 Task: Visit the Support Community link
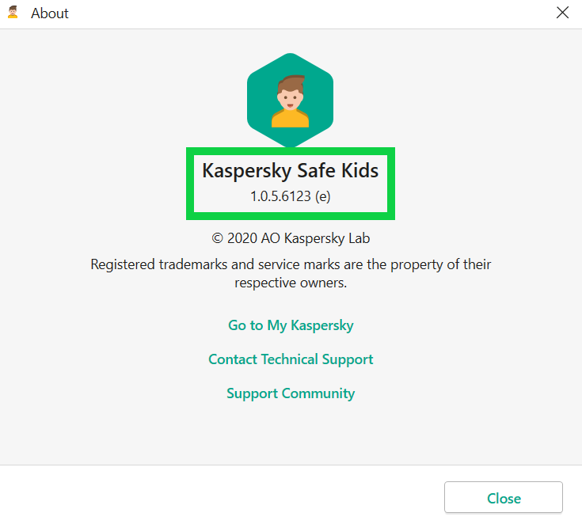point(291,393)
